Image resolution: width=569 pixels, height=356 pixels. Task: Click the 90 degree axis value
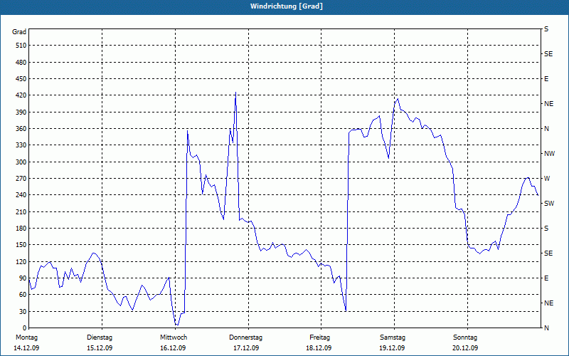point(22,278)
